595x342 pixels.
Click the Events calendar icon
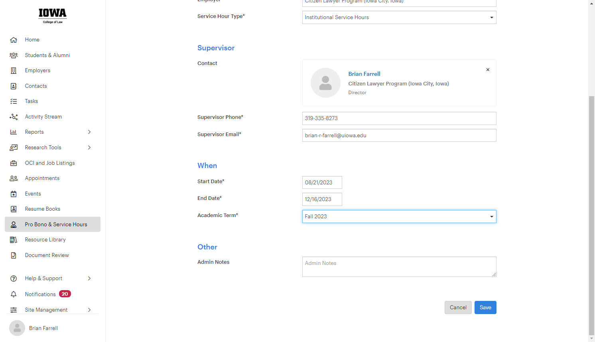pyautogui.click(x=14, y=194)
